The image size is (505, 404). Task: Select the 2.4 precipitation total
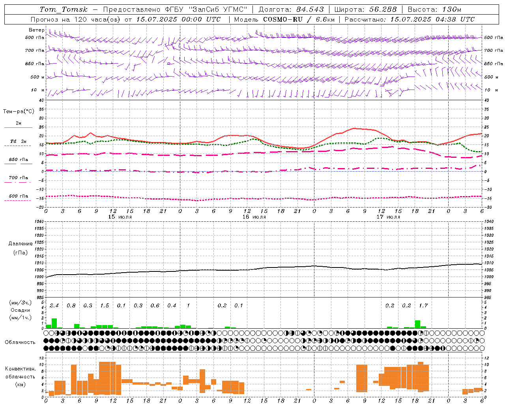point(54,306)
